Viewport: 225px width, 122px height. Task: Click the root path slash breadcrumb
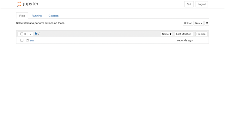pos(39,34)
